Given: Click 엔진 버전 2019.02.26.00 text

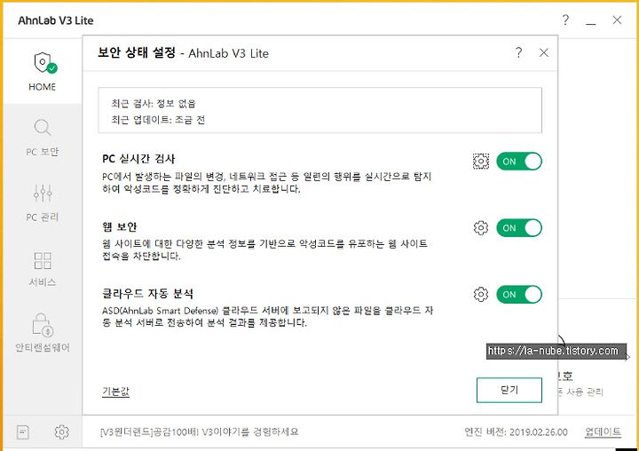Looking at the screenshot, I should (516, 431).
